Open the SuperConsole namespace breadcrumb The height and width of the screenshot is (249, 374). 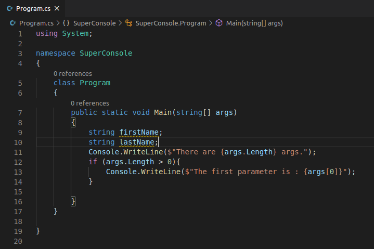click(95, 23)
